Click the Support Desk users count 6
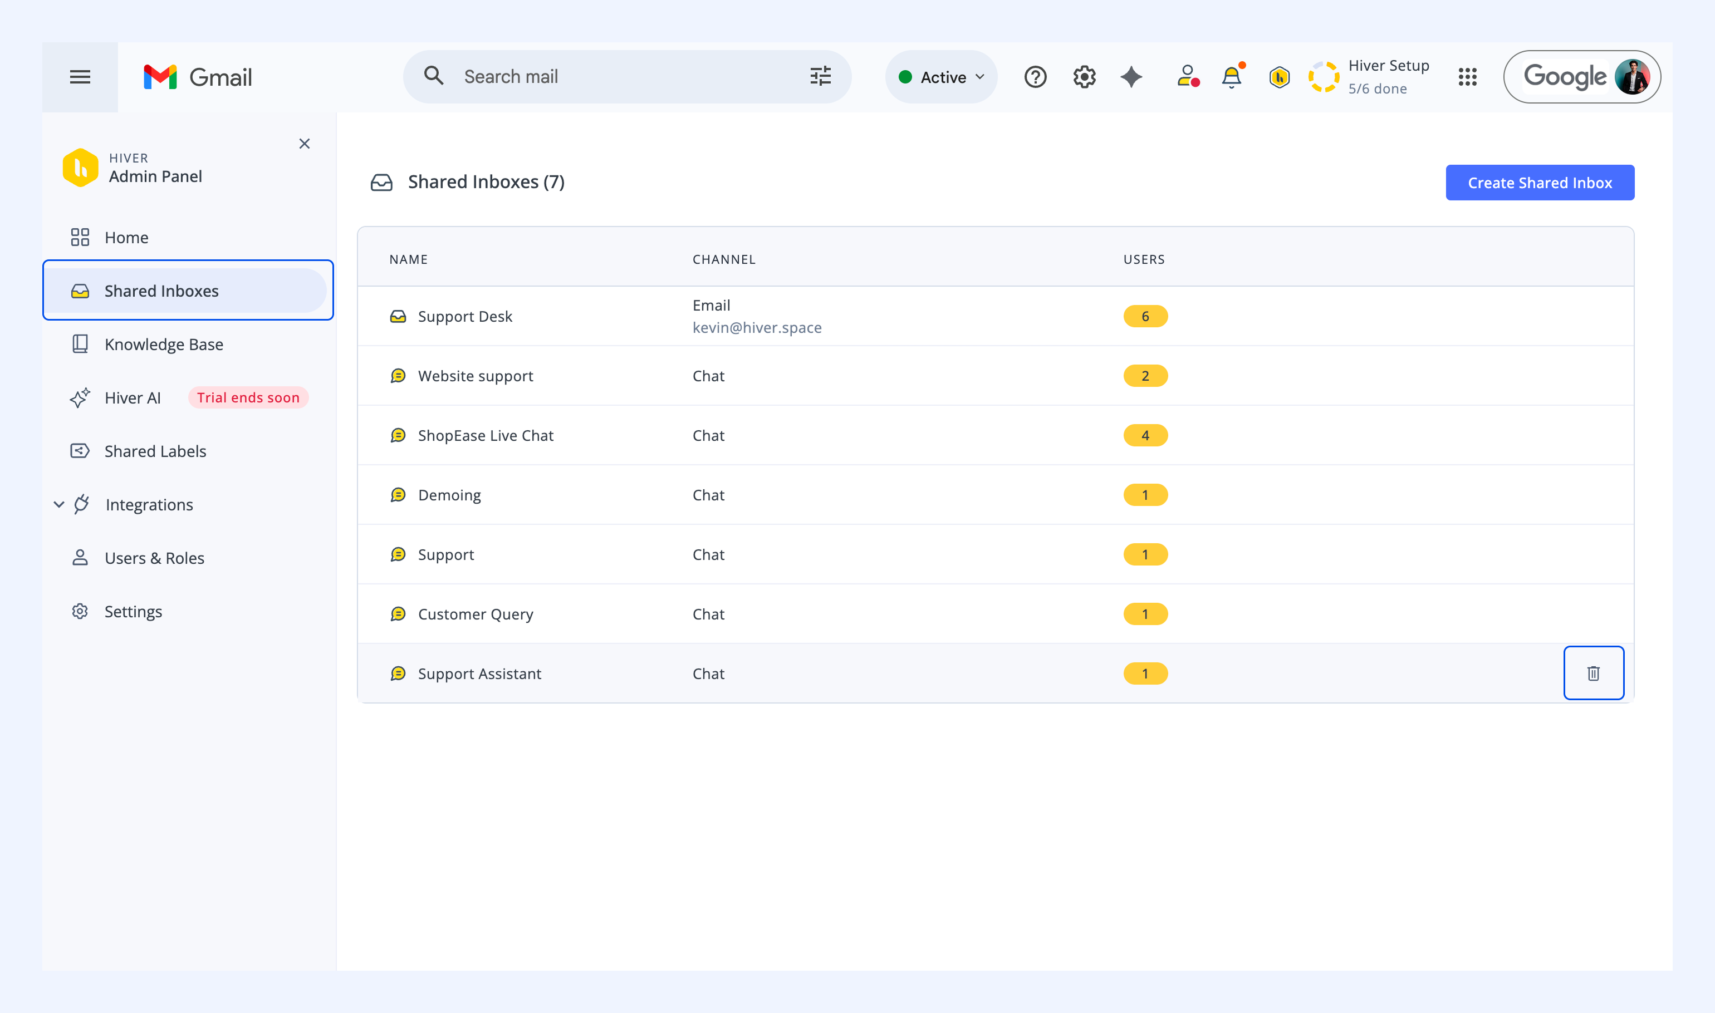1715x1013 pixels. coord(1145,317)
